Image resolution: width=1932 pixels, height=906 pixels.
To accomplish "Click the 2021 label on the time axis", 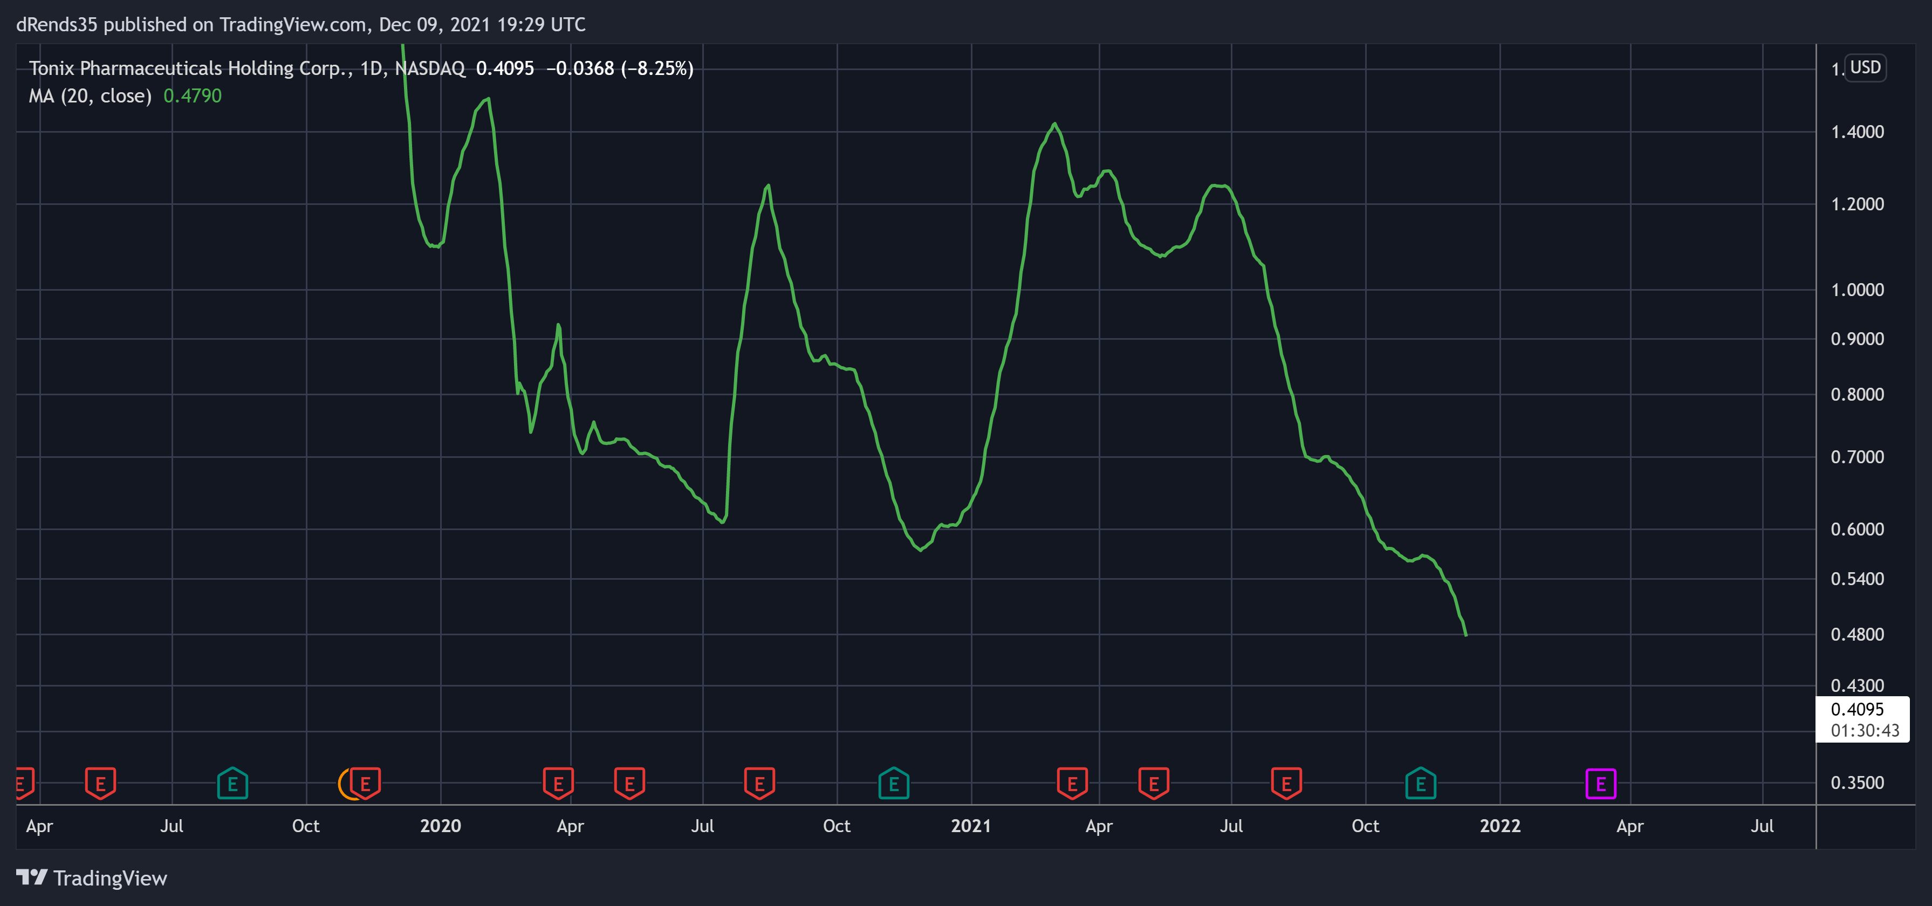I will [x=970, y=826].
